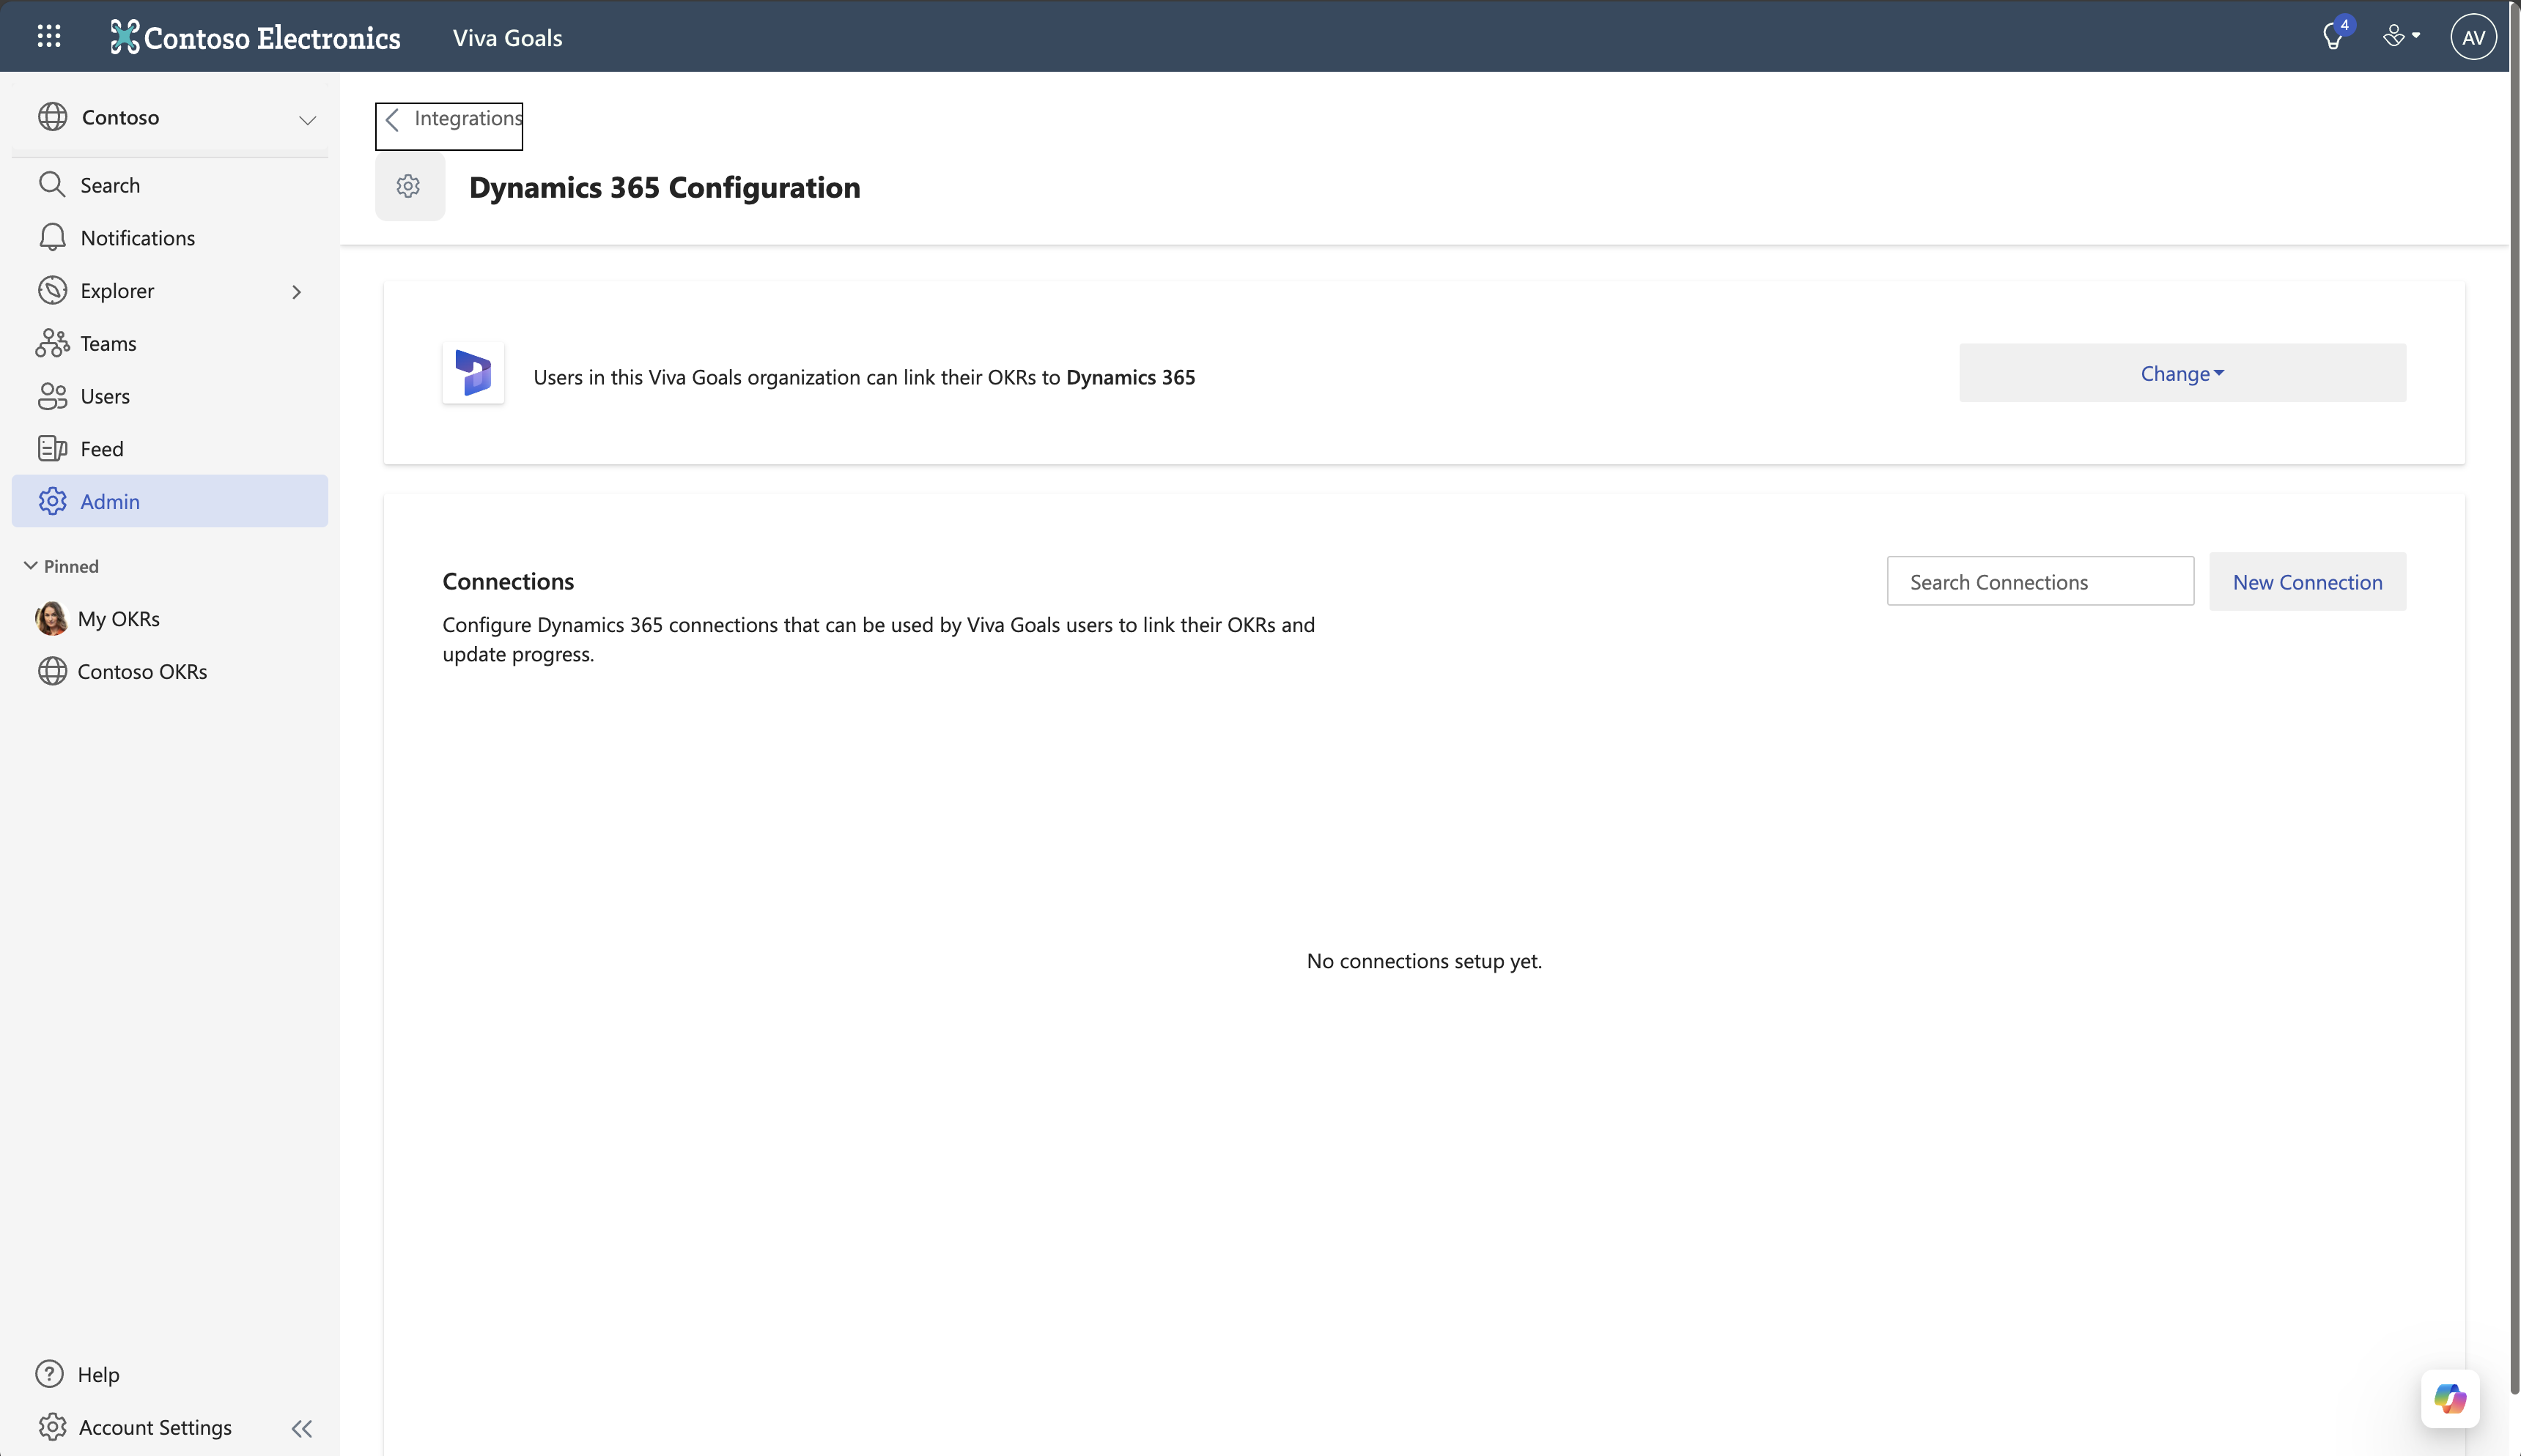This screenshot has height=1456, width=2521.
Task: Expand the Explorer sidebar chevron
Action: (x=296, y=291)
